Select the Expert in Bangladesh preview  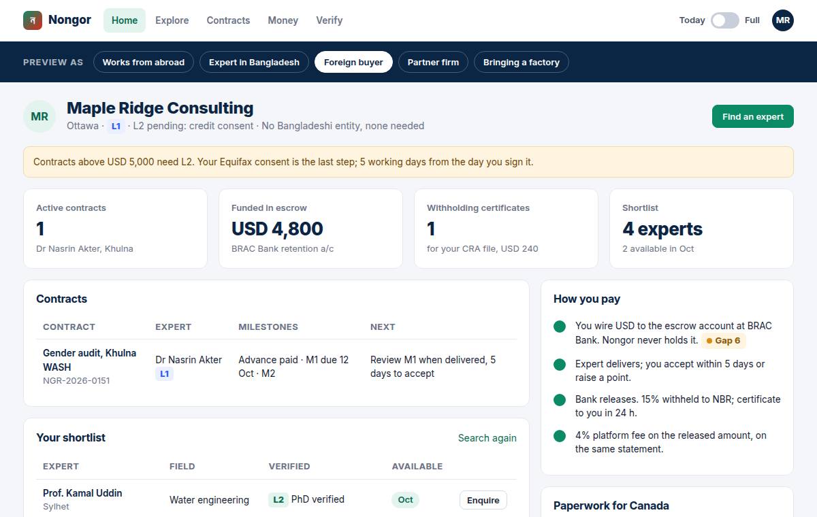[254, 62]
